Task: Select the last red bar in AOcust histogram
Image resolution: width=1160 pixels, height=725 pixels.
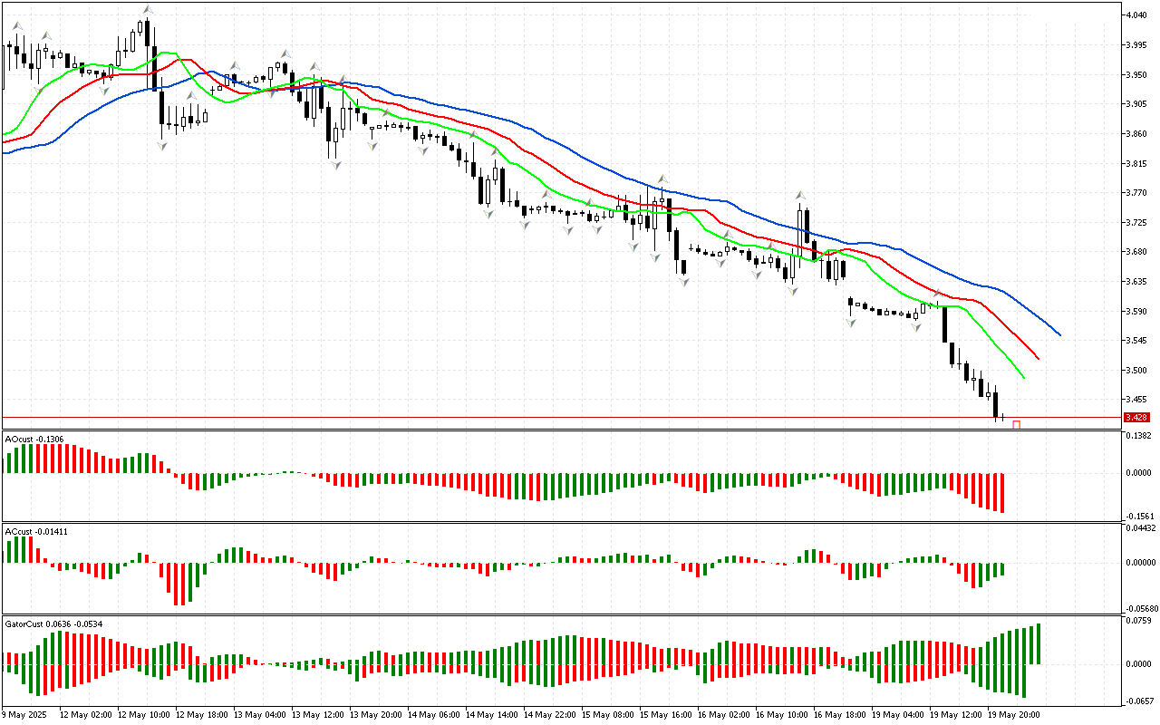Action: pos(1002,492)
